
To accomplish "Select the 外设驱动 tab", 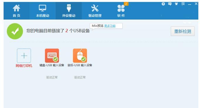I will 69,11.
